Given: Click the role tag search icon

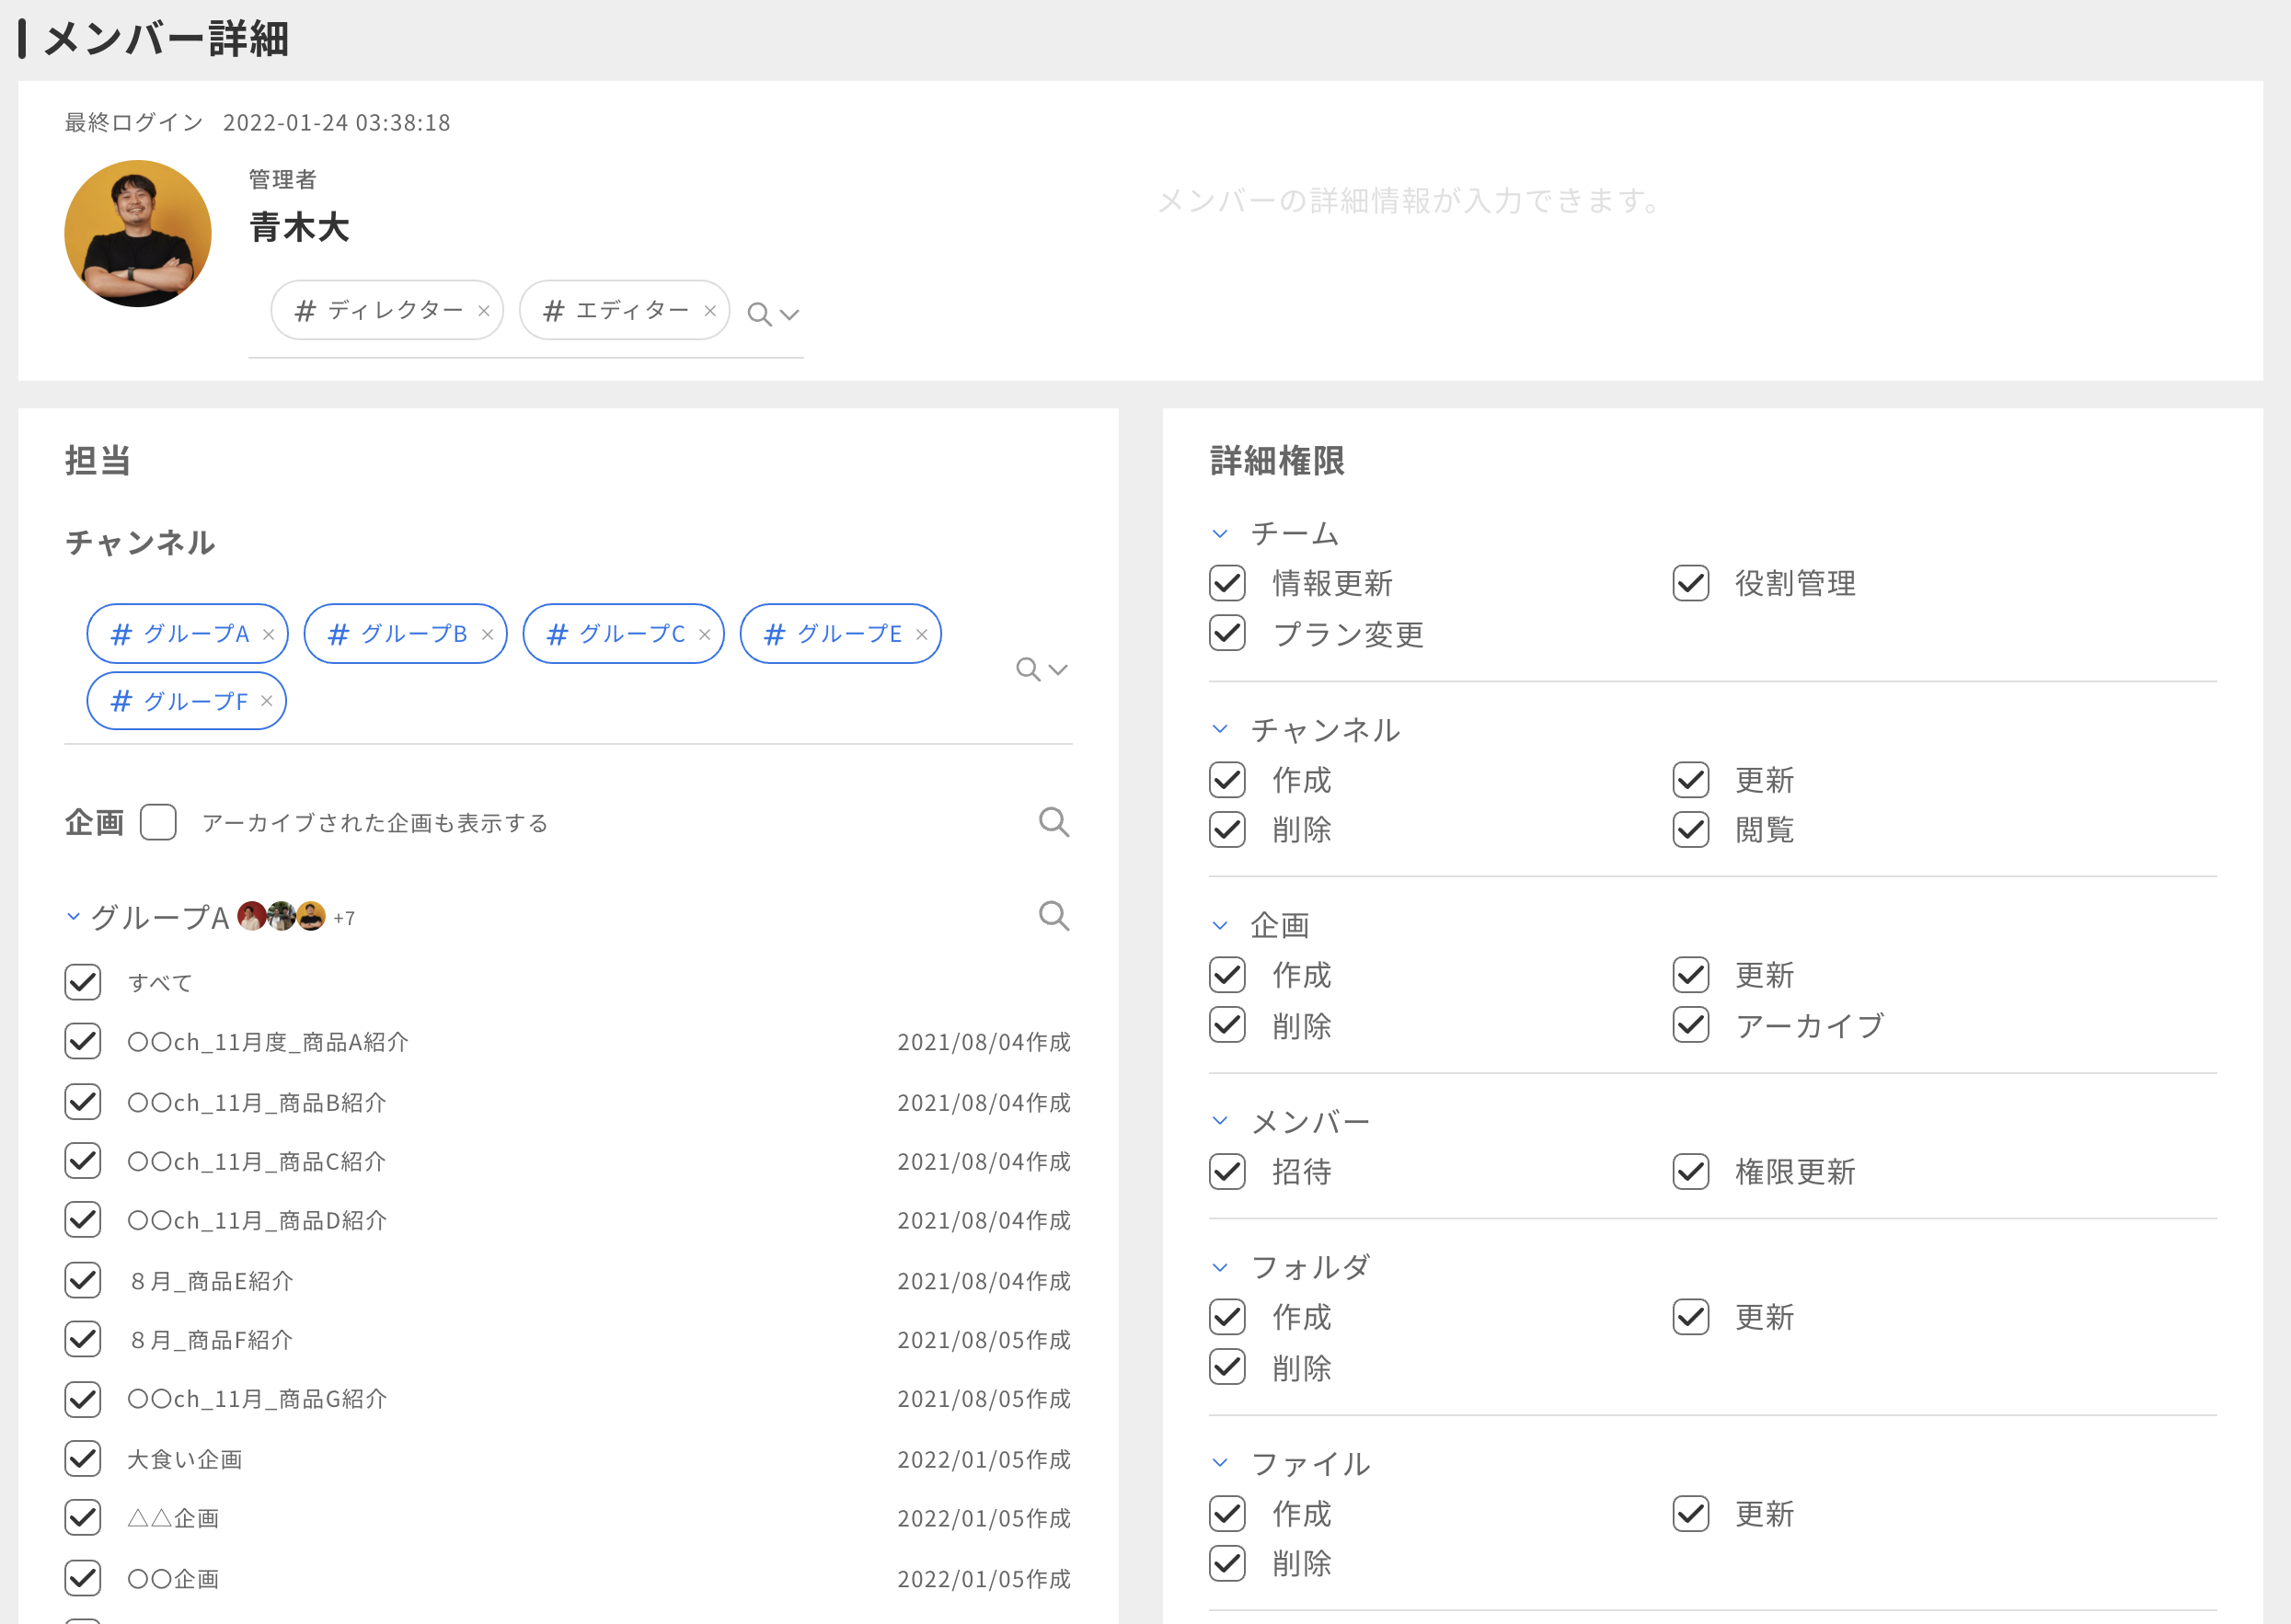Looking at the screenshot, I should pos(759,315).
